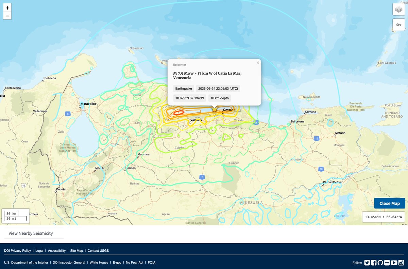Open E-gov footer link
The image size is (408, 269).
point(117,263)
